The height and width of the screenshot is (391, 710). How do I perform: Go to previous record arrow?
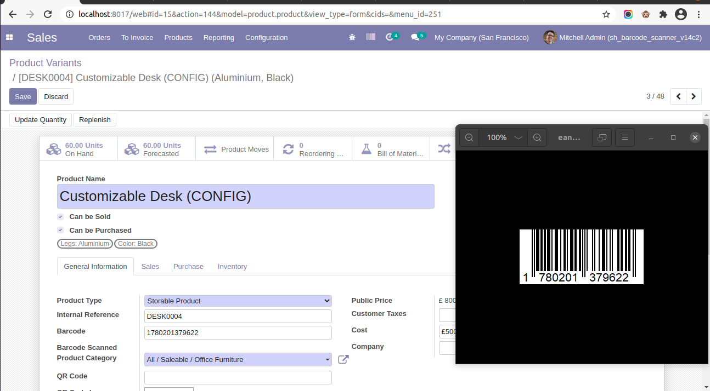pos(678,96)
